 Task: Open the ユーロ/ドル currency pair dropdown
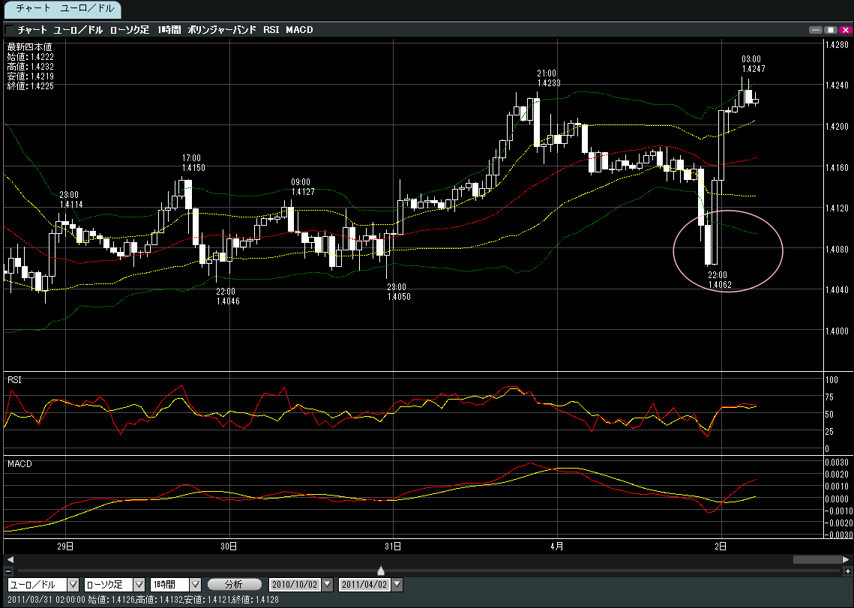pos(73,585)
